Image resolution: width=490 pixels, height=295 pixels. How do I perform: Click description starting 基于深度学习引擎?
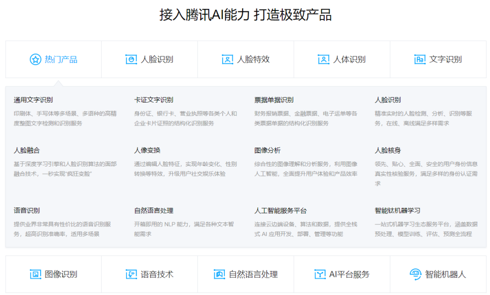(x=65, y=169)
